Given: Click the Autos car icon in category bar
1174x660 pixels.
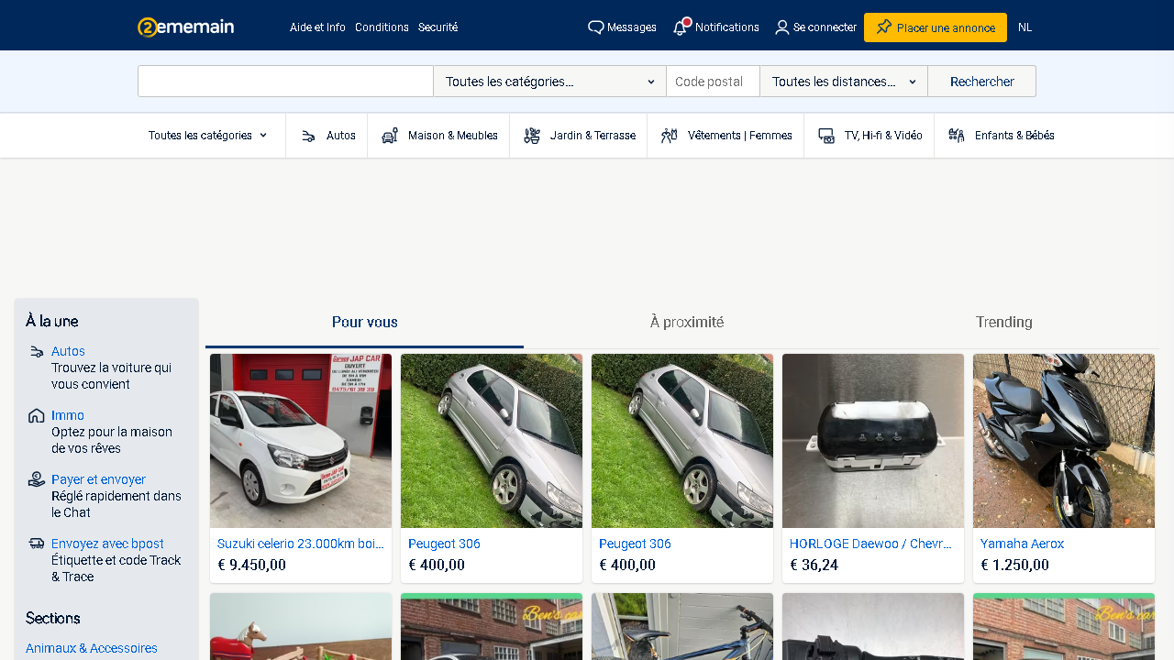Looking at the screenshot, I should 308,136.
